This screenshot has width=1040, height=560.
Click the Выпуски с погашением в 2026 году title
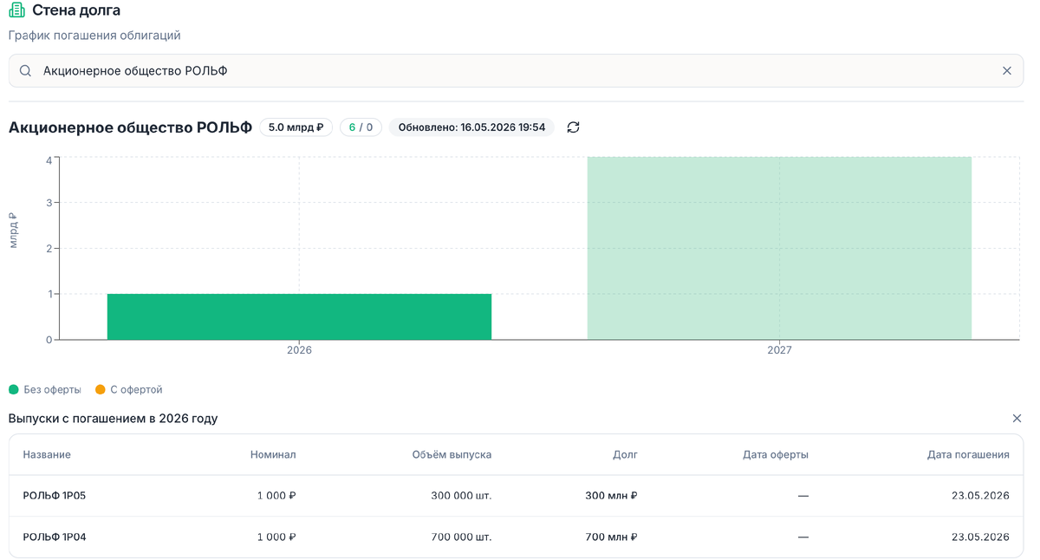click(x=113, y=419)
